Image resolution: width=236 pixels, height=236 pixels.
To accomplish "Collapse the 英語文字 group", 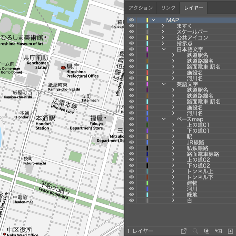I will (x=164, y=84).
